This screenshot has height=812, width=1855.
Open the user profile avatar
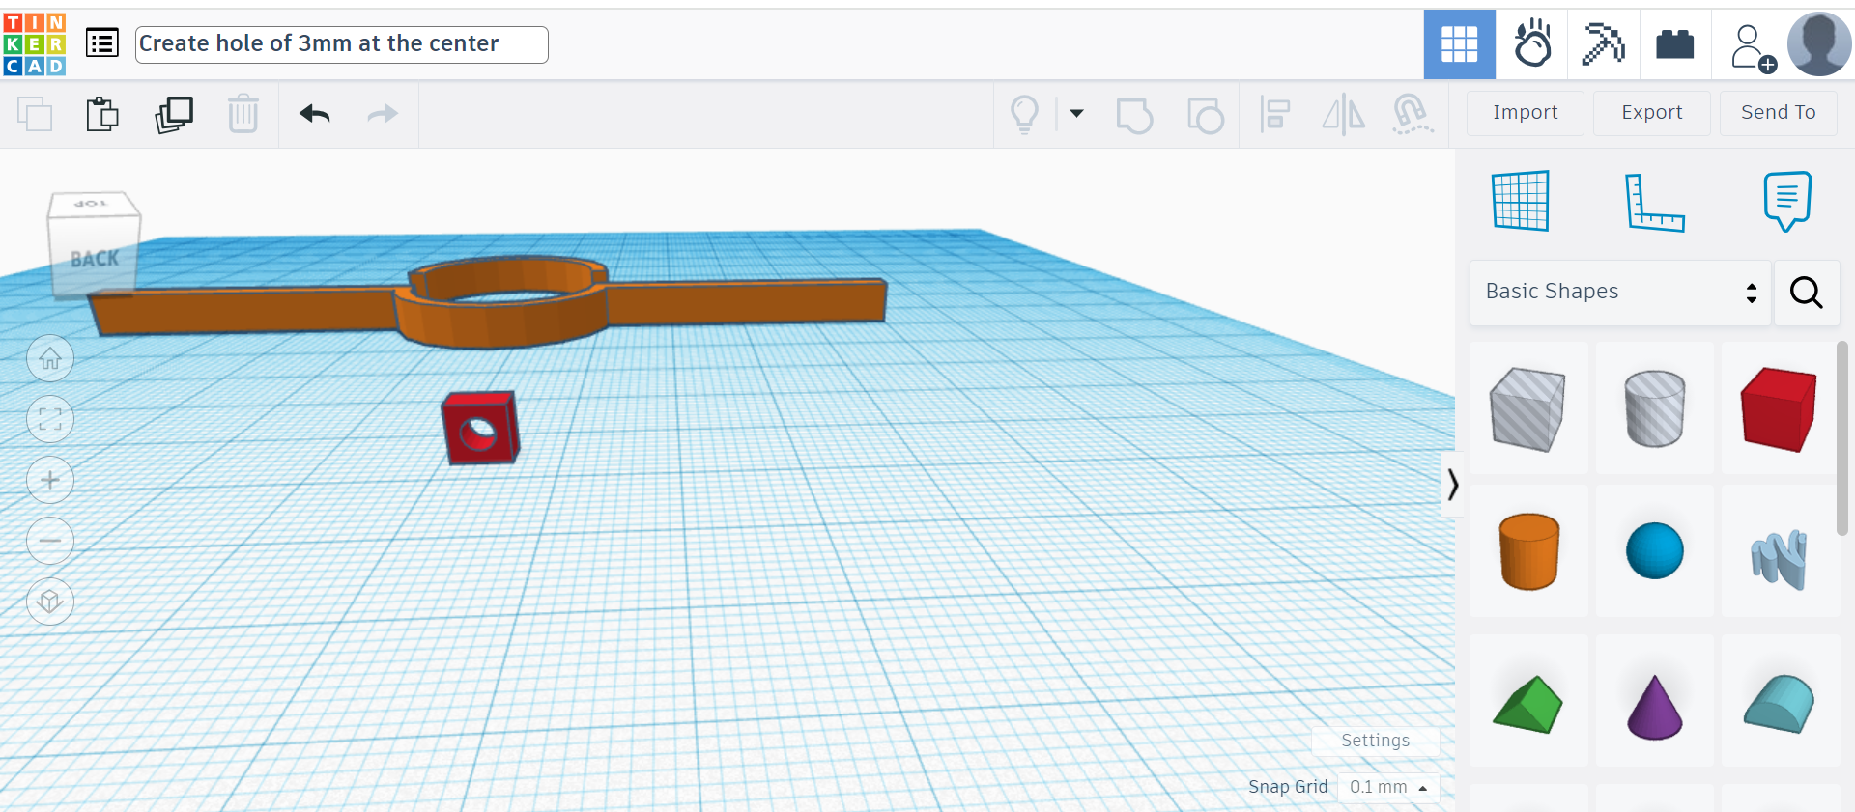pos(1819,44)
